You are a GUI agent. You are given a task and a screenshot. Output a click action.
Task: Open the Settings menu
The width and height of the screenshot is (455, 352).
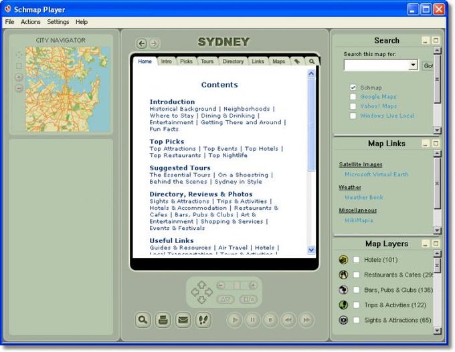point(58,22)
